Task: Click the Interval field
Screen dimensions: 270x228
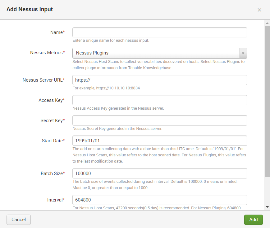Action: (160, 200)
